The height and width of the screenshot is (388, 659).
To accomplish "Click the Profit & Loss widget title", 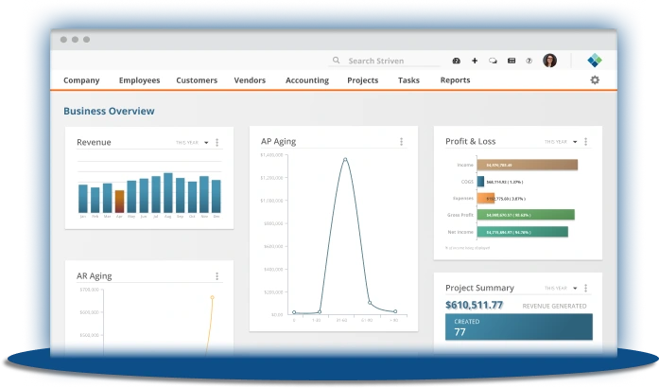I will tap(470, 141).
